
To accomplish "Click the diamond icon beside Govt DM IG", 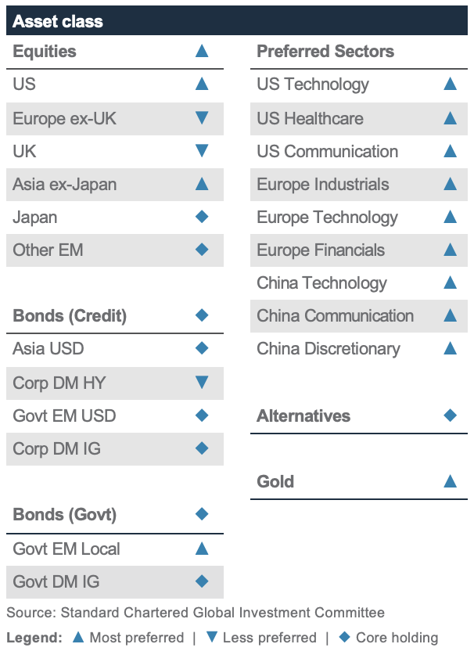I will coord(202,581).
